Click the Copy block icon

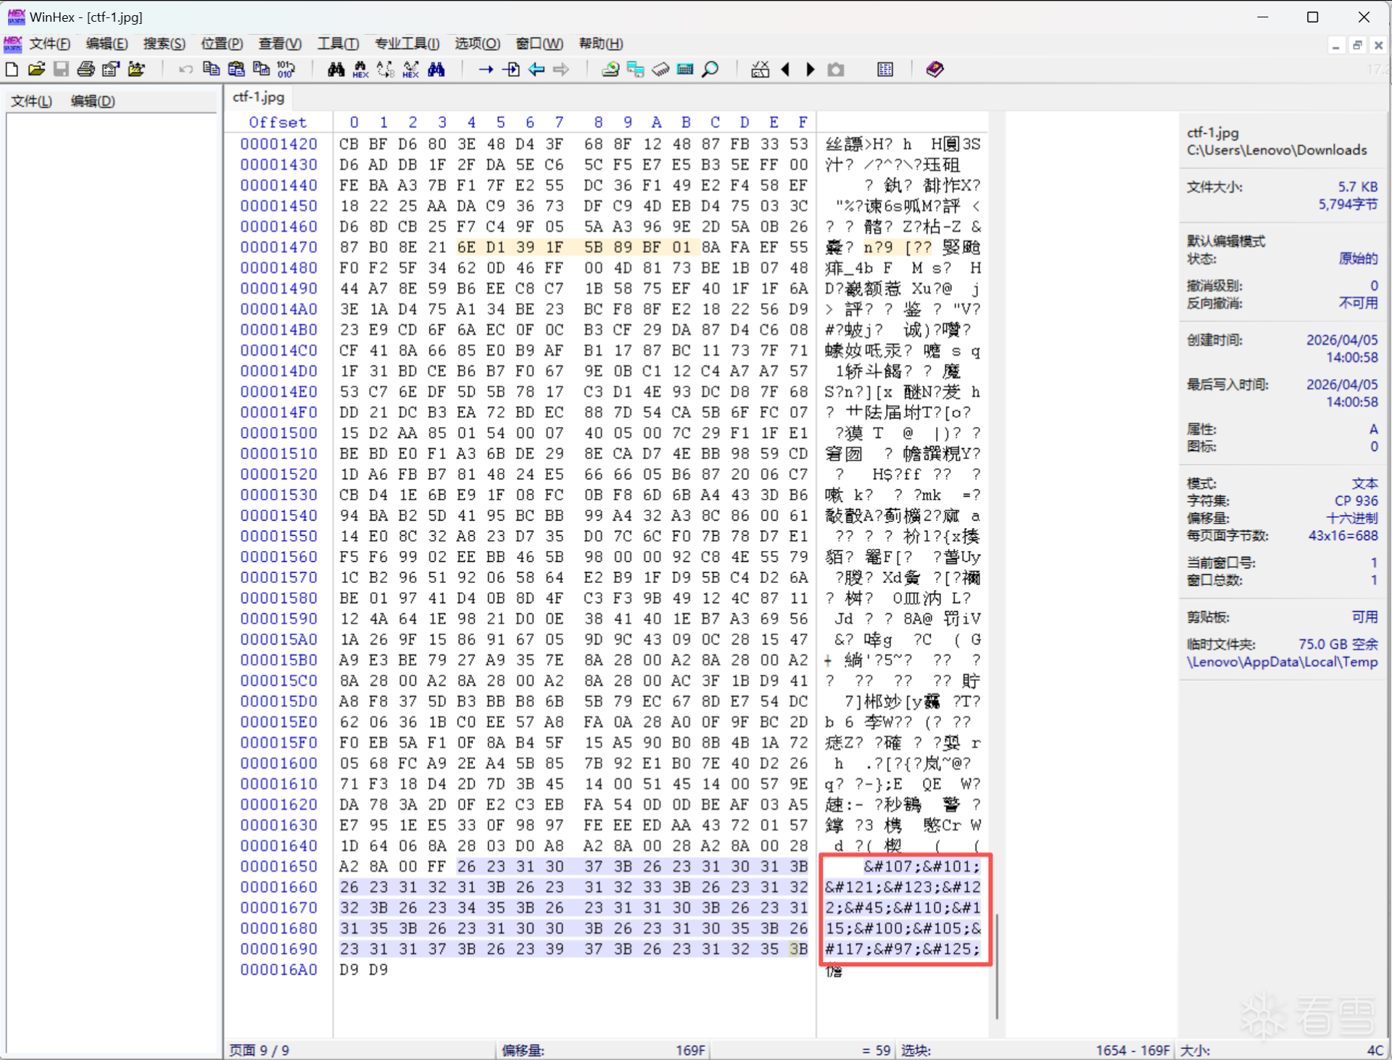(211, 70)
